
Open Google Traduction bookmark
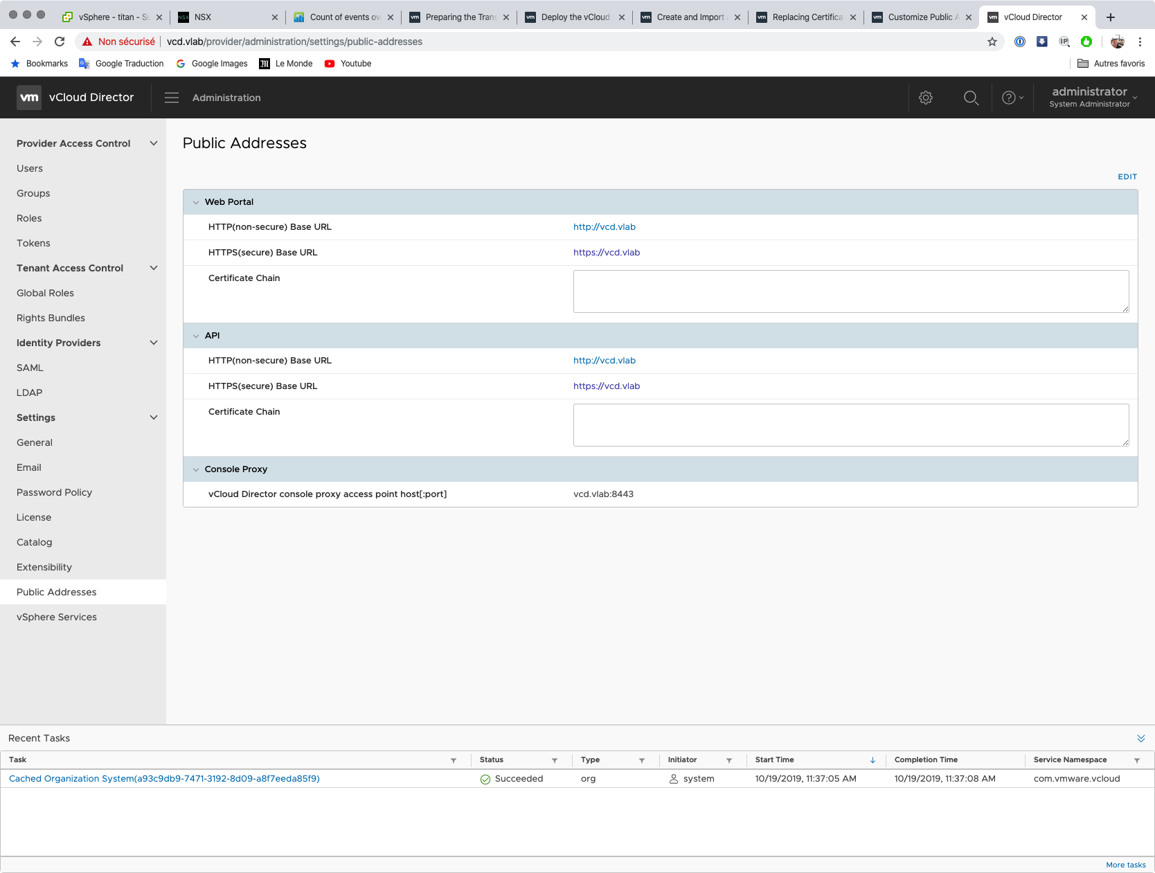coord(121,64)
